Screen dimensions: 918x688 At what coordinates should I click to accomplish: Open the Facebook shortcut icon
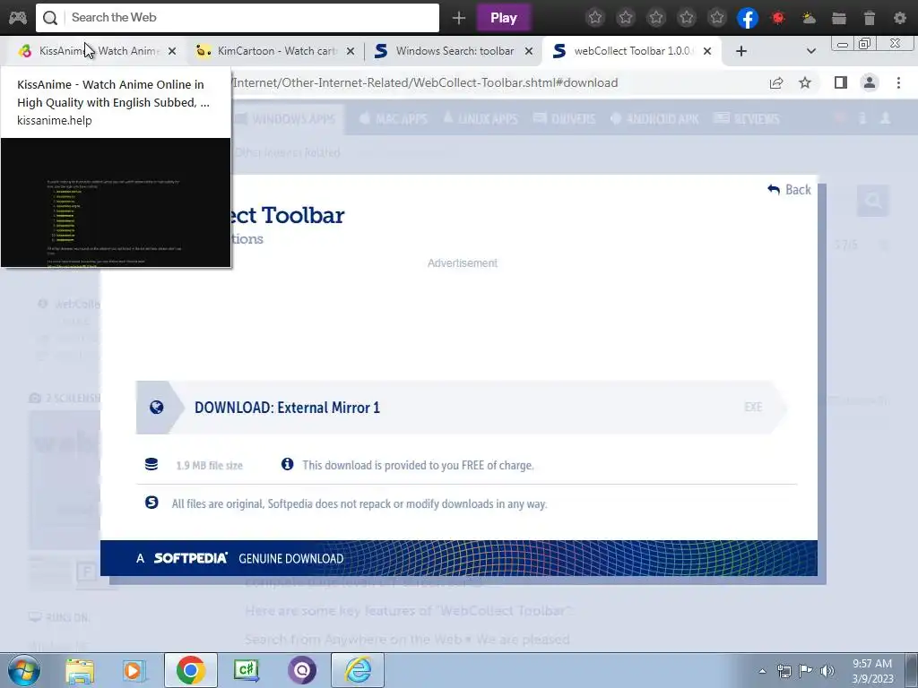coord(748,18)
